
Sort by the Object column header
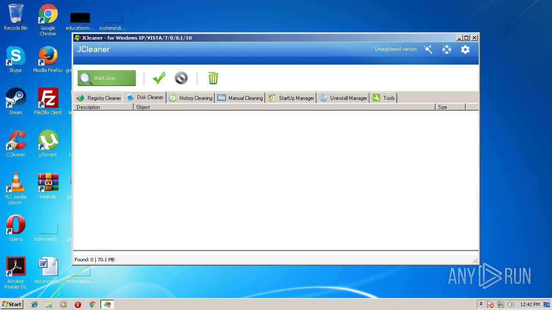[x=285, y=107]
